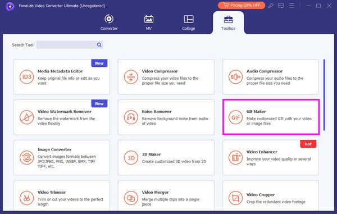Click the 3D Maker icon
337x214 pixels.
tap(131, 157)
